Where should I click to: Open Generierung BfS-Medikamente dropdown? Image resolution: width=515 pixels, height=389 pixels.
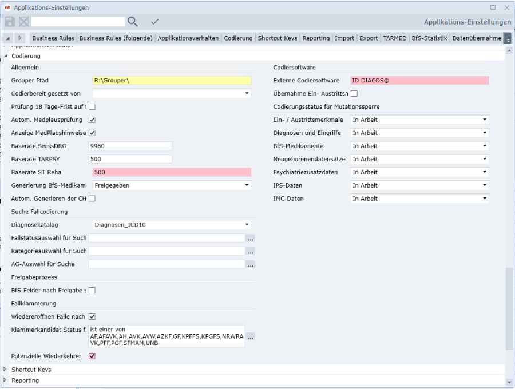click(x=247, y=185)
